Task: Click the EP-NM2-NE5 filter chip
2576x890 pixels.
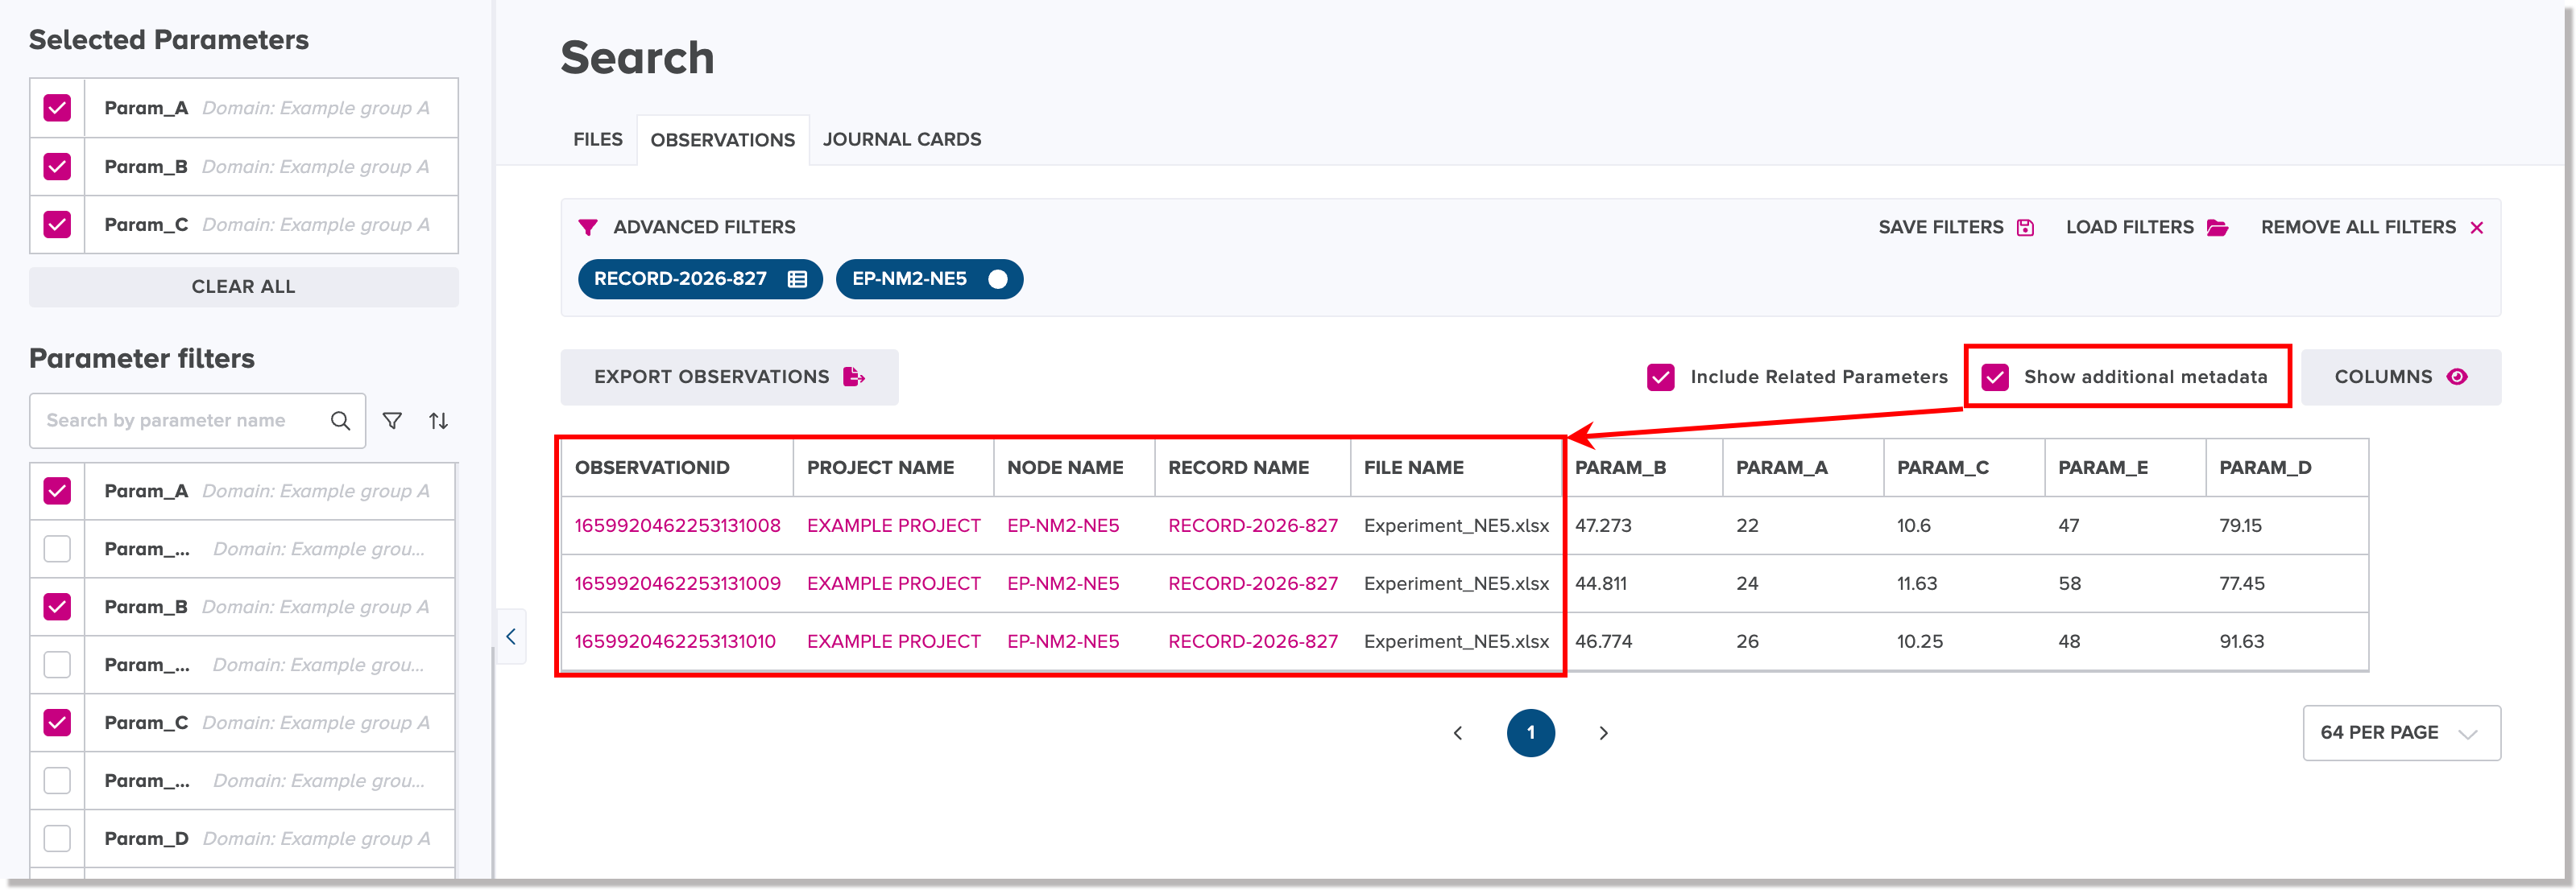Action: point(929,280)
